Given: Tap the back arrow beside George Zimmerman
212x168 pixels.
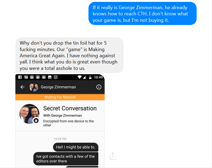Looking at the screenshot, I should [x=23, y=87].
